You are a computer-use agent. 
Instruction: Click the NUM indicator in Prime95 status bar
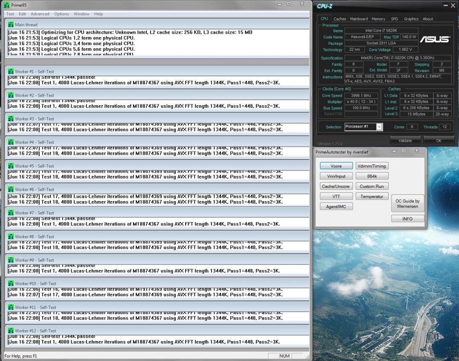[x=284, y=356]
